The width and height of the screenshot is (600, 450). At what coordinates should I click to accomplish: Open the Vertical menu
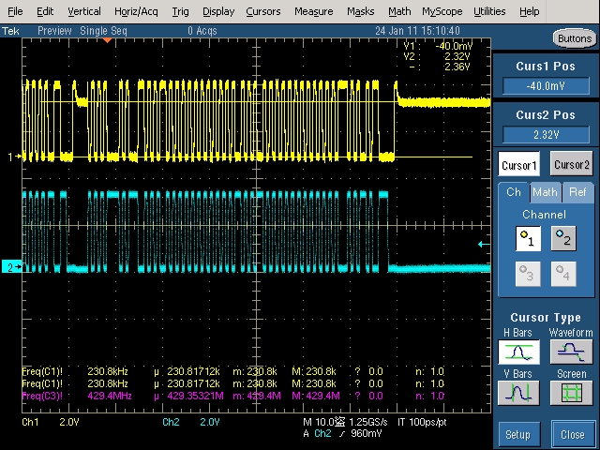(x=84, y=11)
